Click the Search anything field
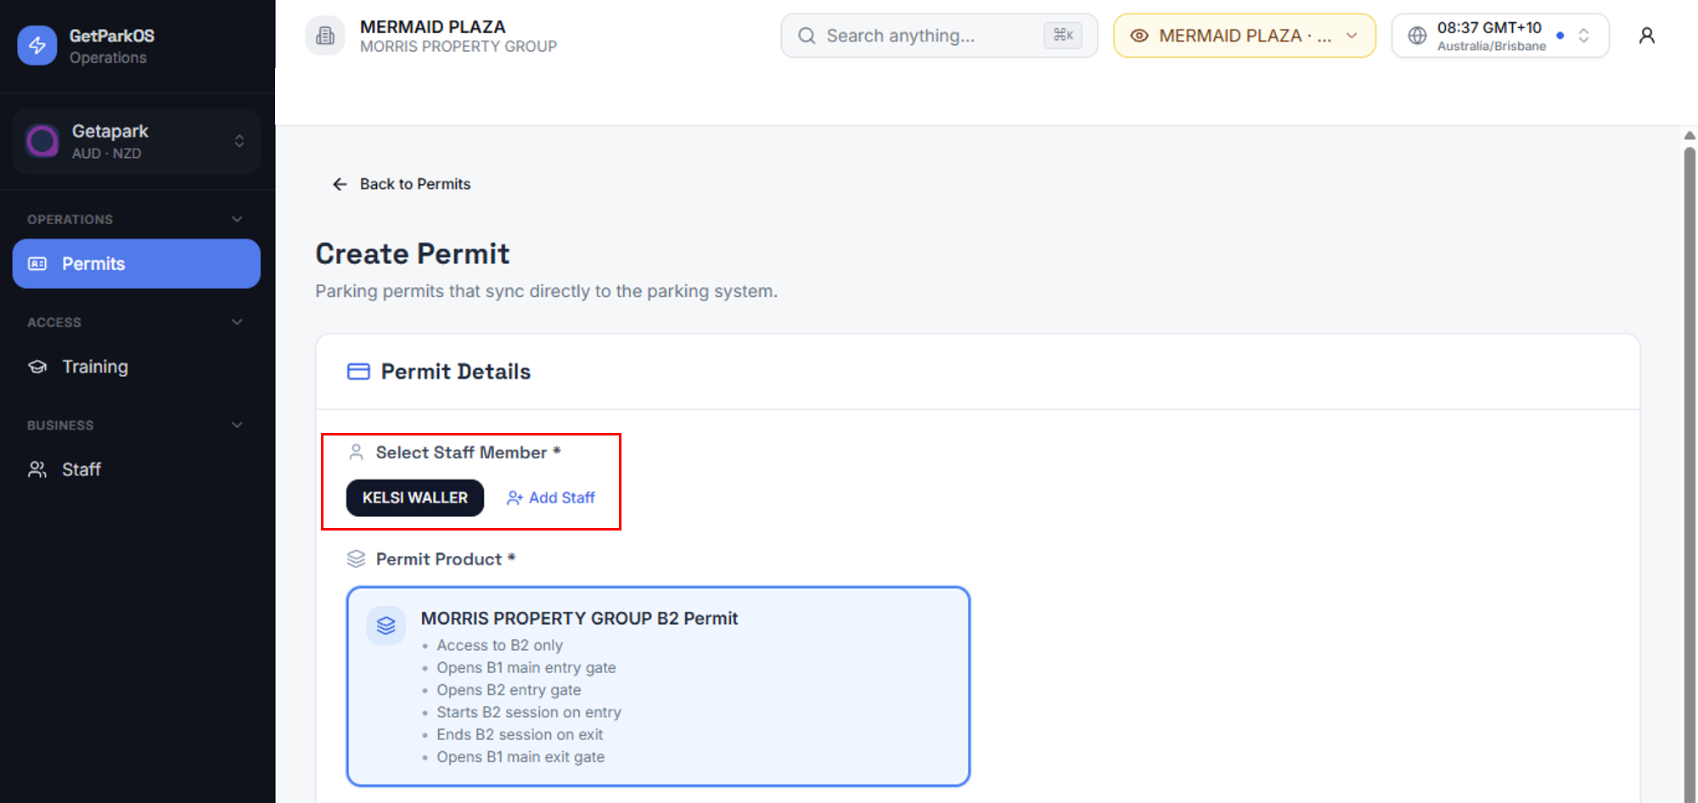Viewport: 1698px width, 803px height. click(x=939, y=36)
